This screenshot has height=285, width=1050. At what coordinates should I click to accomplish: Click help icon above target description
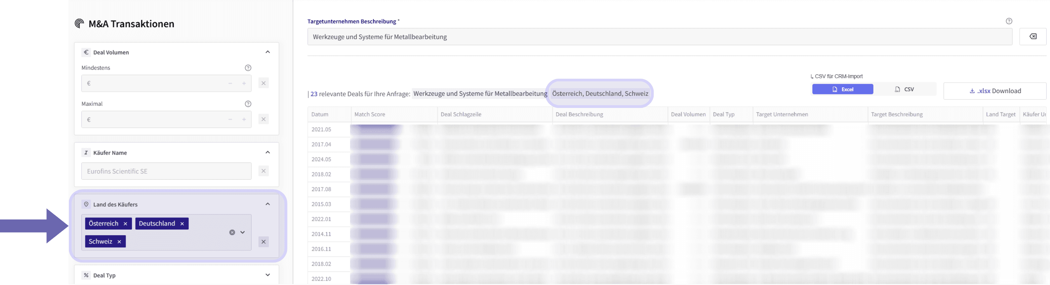point(1009,21)
